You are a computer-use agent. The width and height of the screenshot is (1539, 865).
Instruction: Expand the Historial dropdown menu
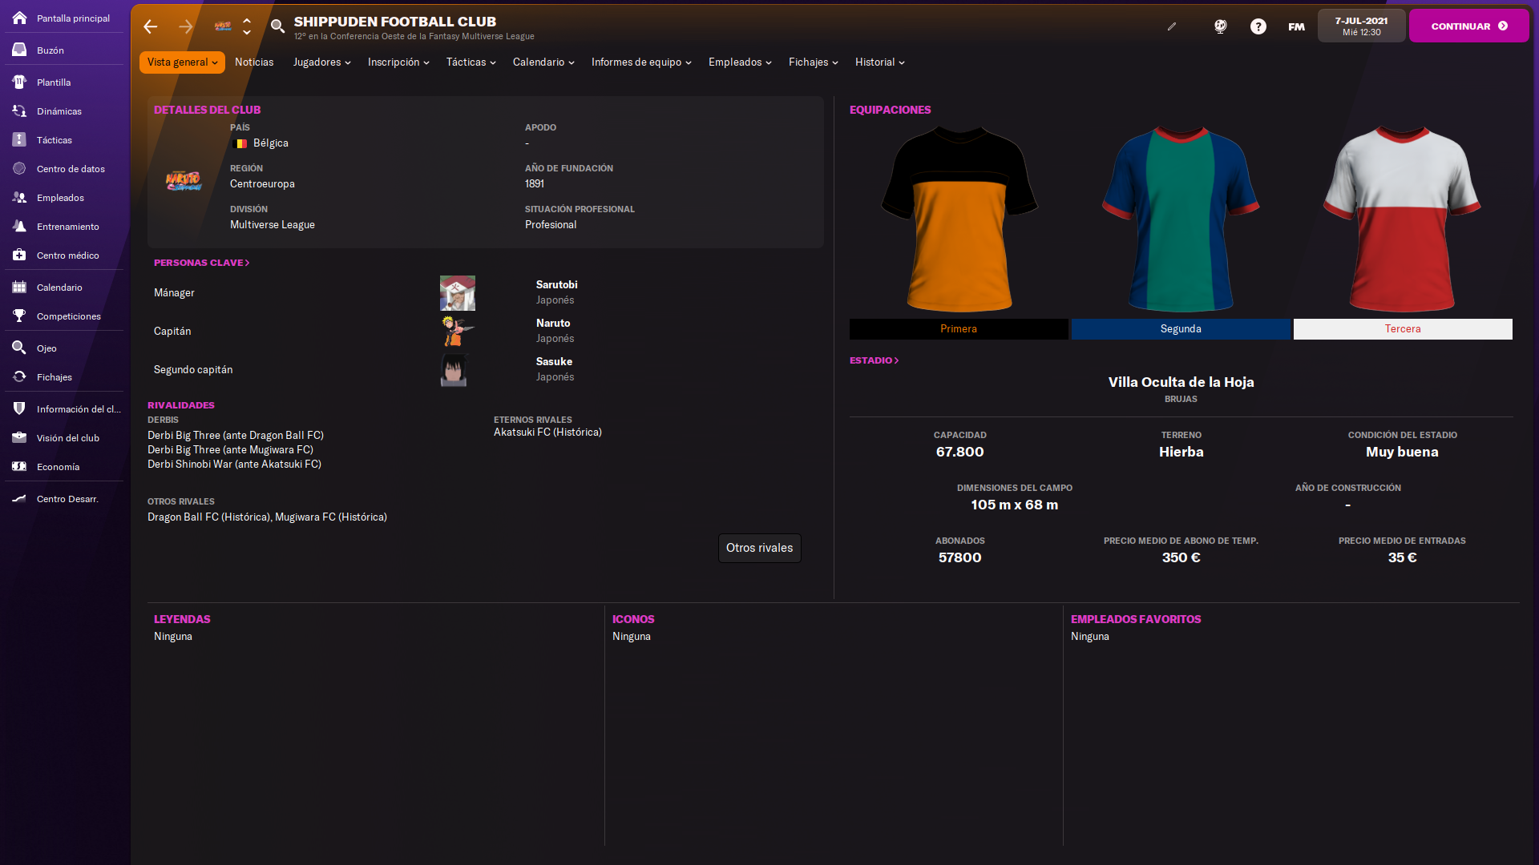(879, 62)
